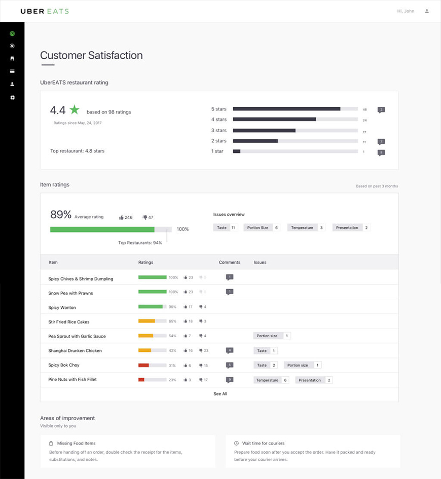The image size is (441, 479).
Task: Expand Portion Size tag under Issues overview
Action: (x=262, y=227)
